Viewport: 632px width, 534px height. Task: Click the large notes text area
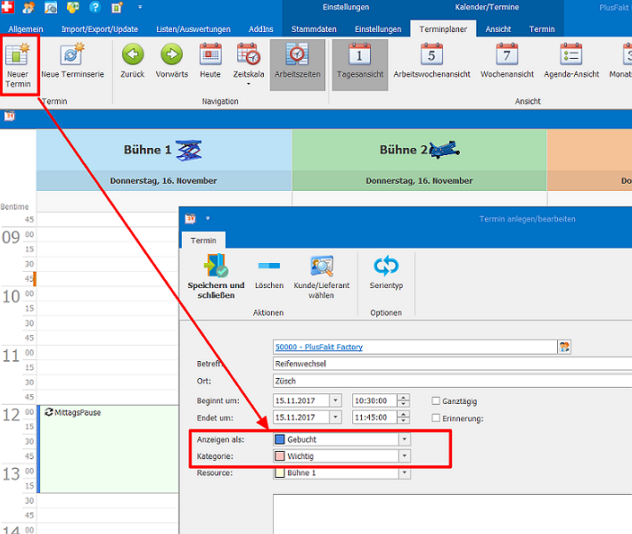click(x=452, y=513)
